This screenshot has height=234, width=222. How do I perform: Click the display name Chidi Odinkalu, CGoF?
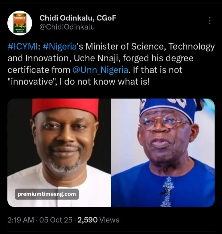[x=78, y=18]
